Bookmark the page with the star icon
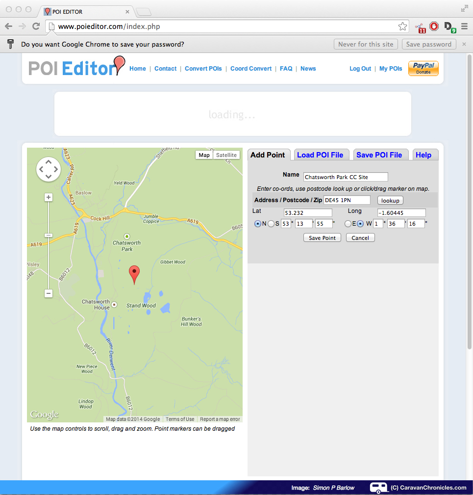Image resolution: width=473 pixels, height=495 pixels. pyautogui.click(x=402, y=26)
